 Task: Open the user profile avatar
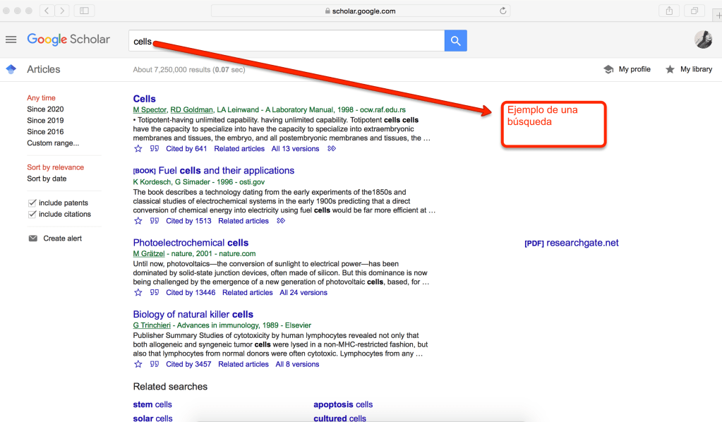click(x=703, y=40)
